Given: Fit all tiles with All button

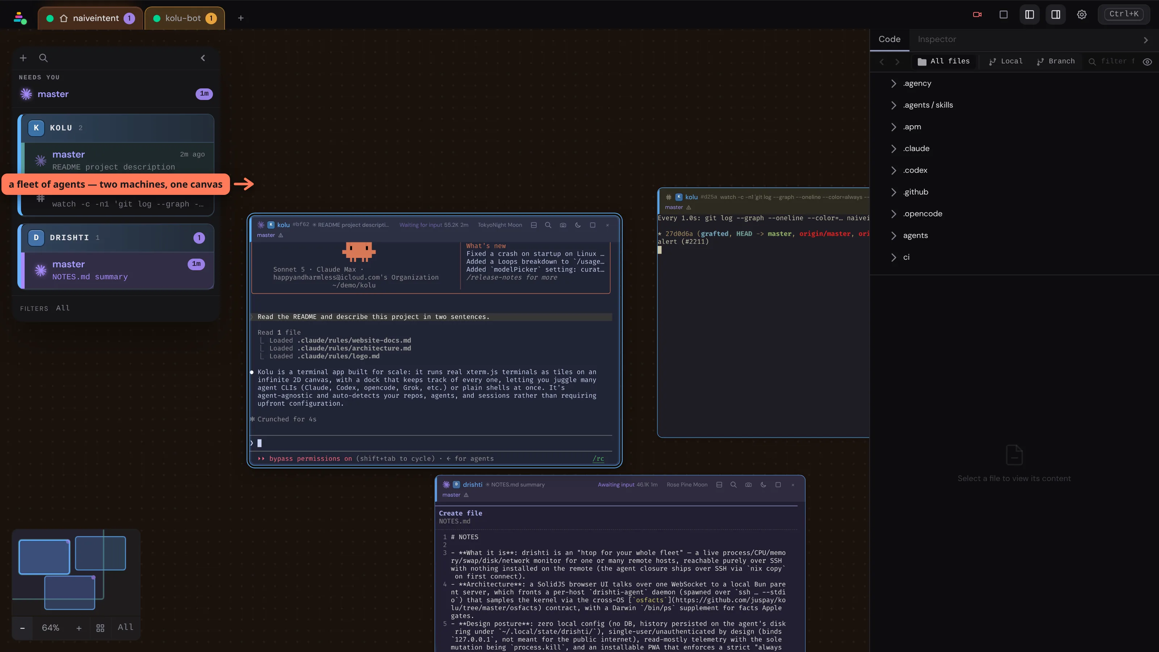Looking at the screenshot, I should [x=126, y=627].
